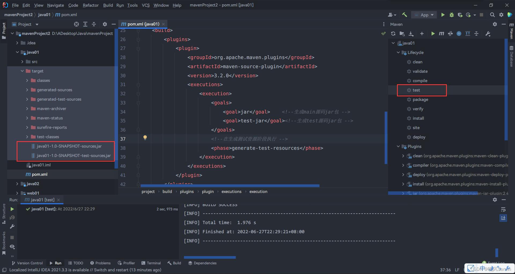Image resolution: width=515 pixels, height=274 pixels.
Task: Rerun java01 test in Run panel
Action: [12, 209]
